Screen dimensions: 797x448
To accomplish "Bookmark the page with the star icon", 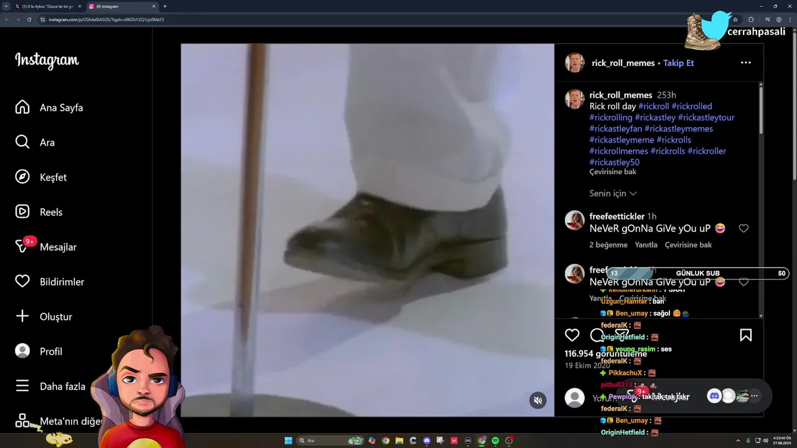I will pos(735,19).
